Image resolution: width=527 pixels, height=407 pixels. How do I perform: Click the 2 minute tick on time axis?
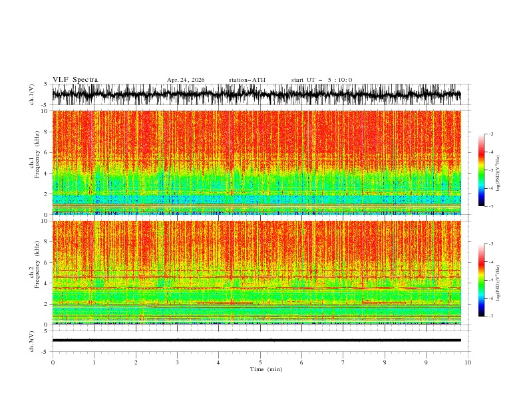(136, 362)
